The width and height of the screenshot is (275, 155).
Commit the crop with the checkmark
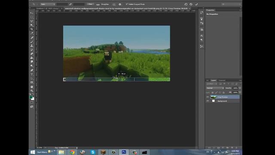click(196, 4)
